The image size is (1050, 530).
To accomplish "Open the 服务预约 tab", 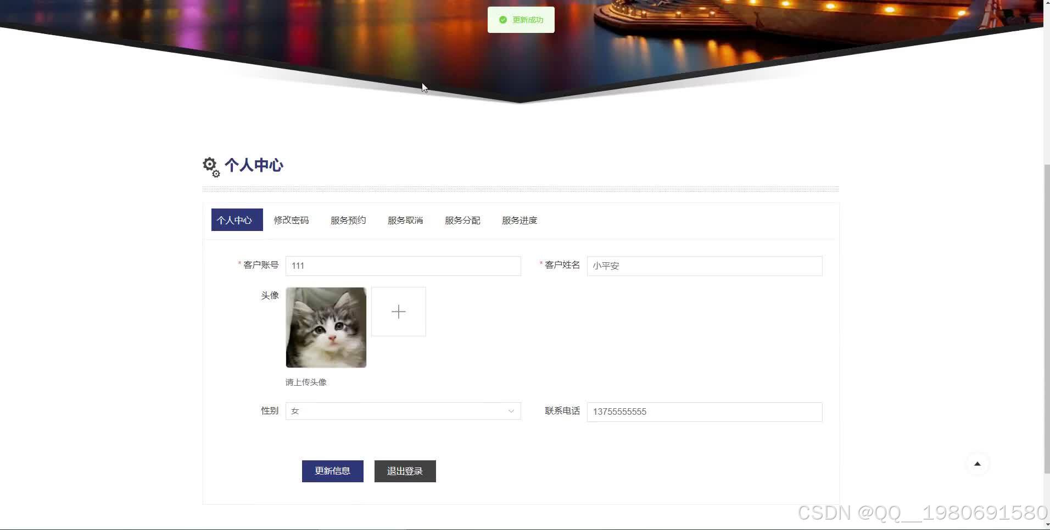I will pos(348,220).
